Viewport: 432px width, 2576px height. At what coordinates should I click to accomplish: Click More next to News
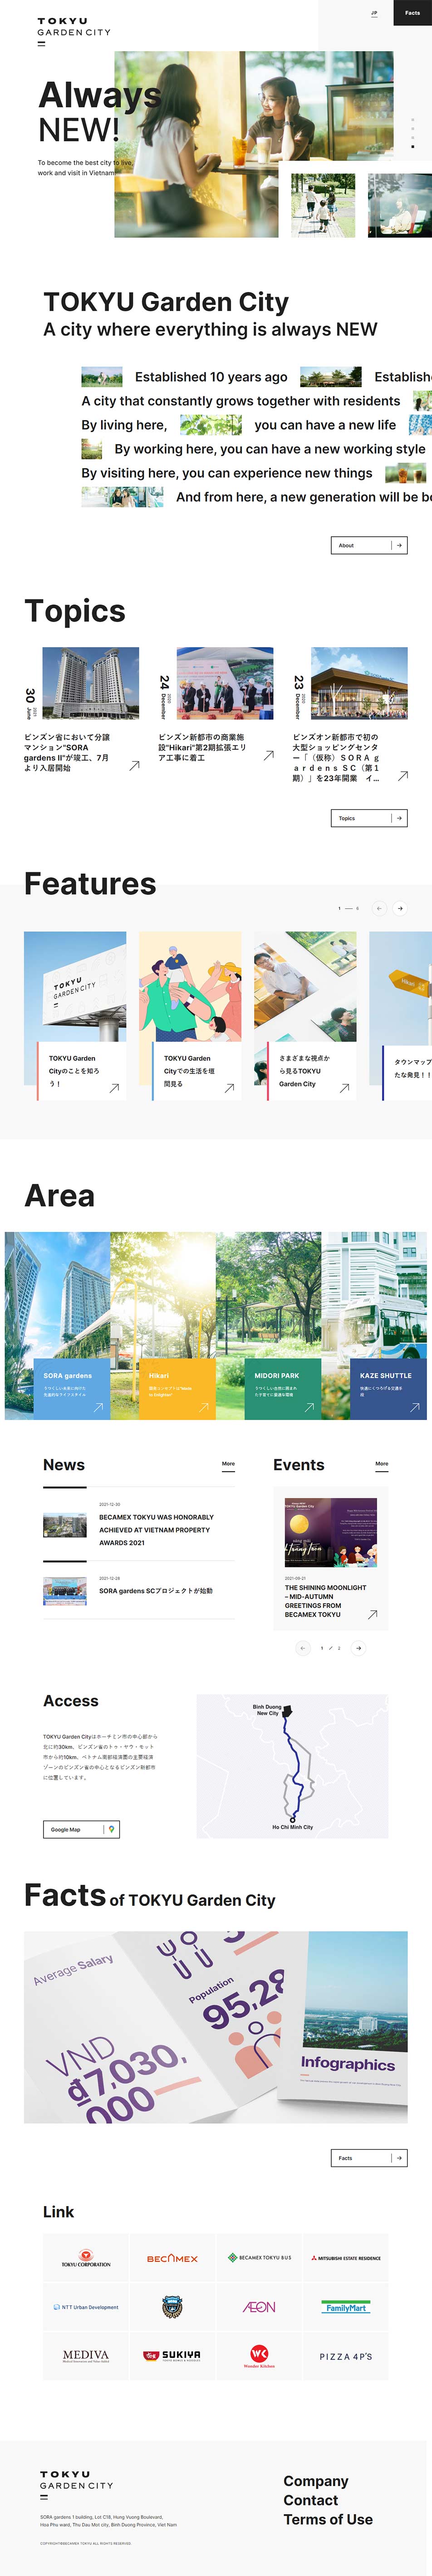(228, 1464)
